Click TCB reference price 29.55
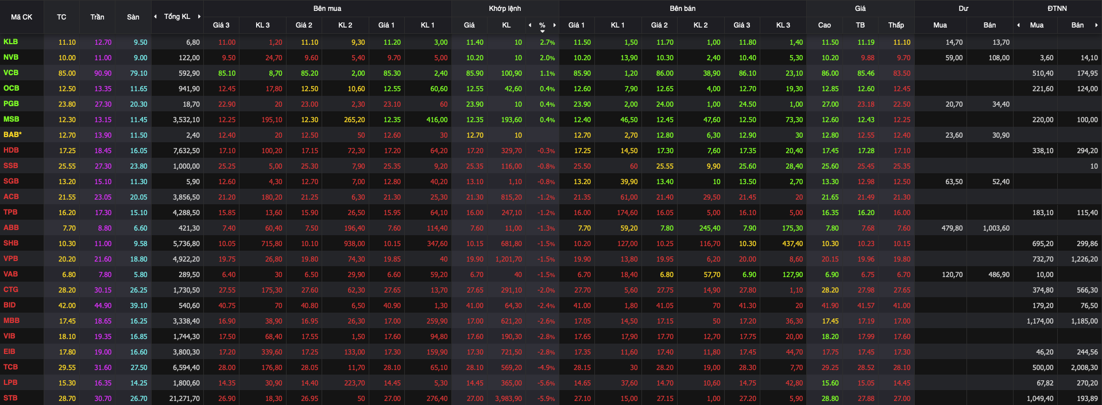The height and width of the screenshot is (405, 1102). [67, 368]
